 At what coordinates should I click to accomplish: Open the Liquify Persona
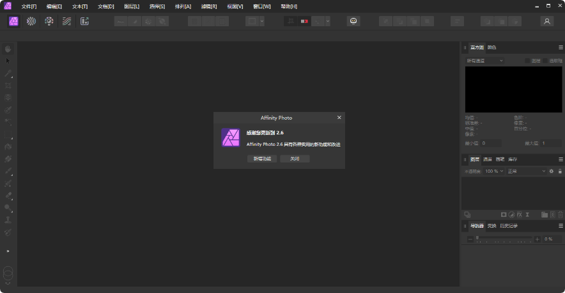31,21
